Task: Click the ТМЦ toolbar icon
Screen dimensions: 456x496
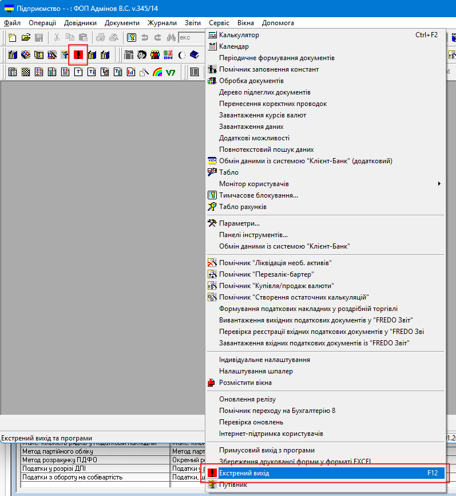Action: [129, 55]
